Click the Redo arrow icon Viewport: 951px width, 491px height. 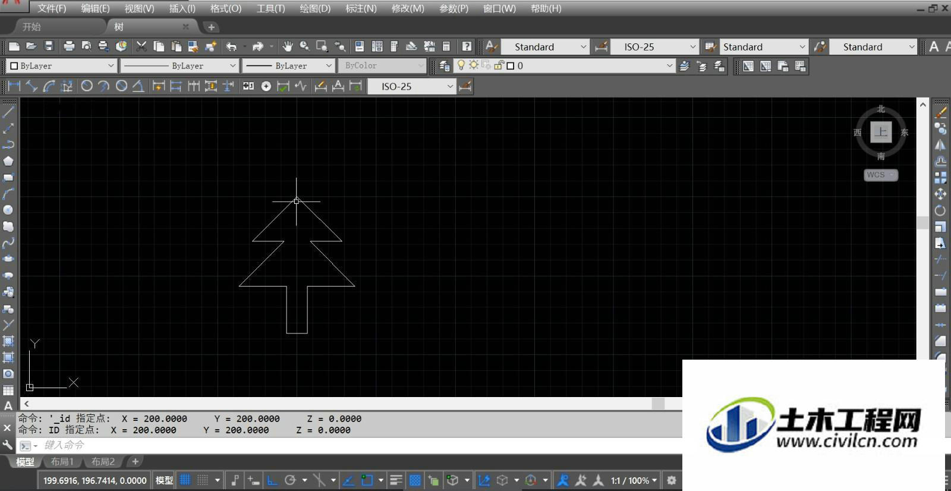click(x=257, y=46)
